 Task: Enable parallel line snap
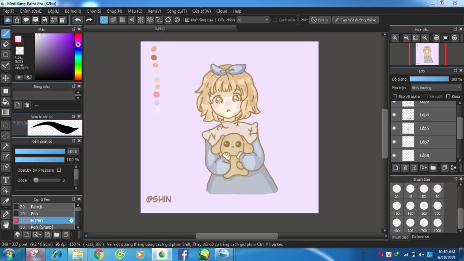coord(113,20)
